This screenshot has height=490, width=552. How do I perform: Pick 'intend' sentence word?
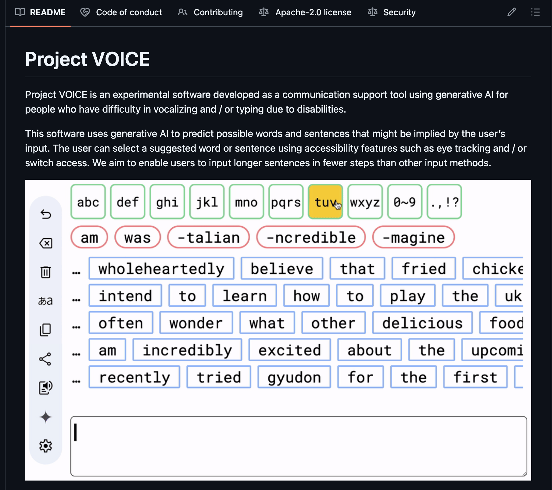[x=125, y=296]
